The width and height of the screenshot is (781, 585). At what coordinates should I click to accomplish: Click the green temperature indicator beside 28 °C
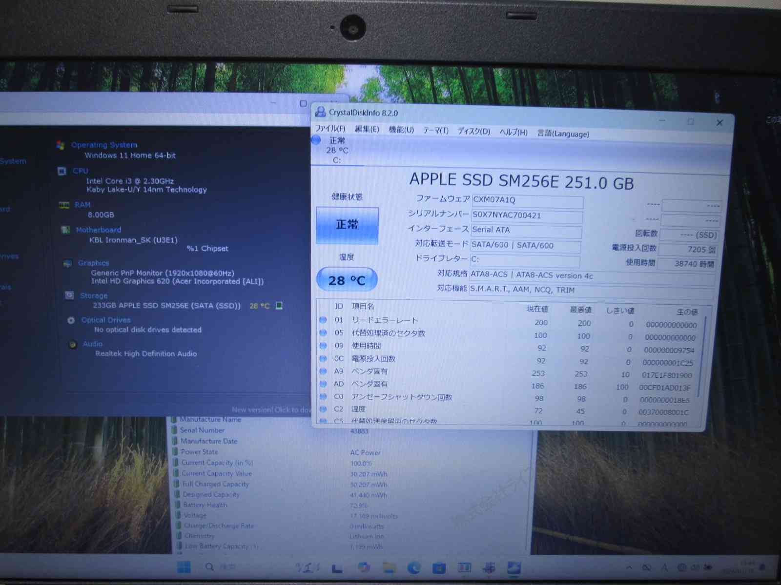pos(279,306)
